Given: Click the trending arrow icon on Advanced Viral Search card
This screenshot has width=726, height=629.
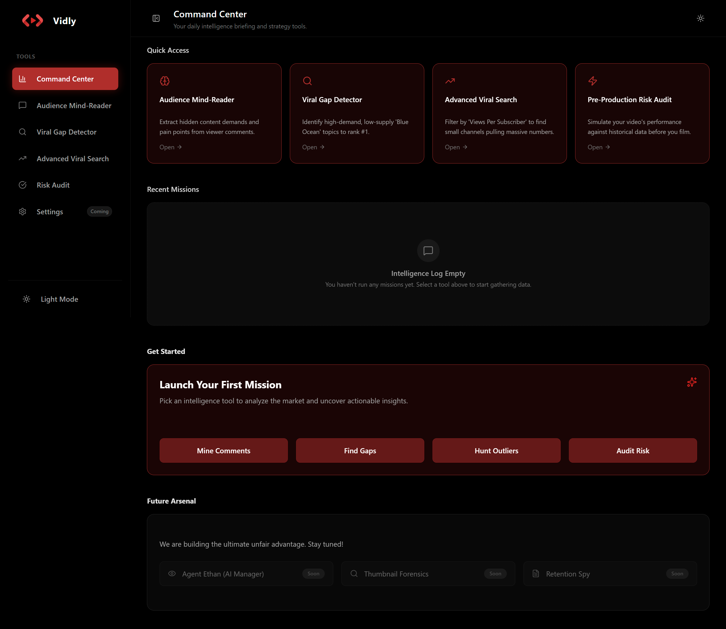Looking at the screenshot, I should click(x=450, y=81).
